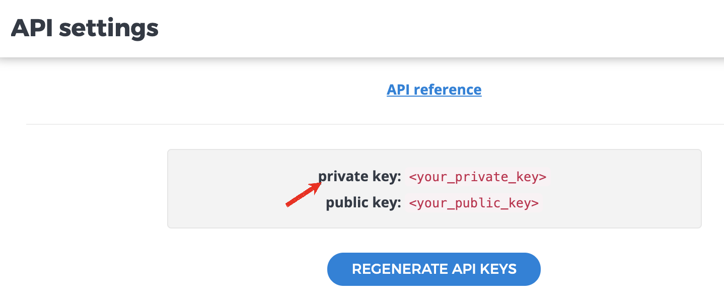Screen dimensions: 724x305
Task: Click the "private key:" label
Action: 359,177
